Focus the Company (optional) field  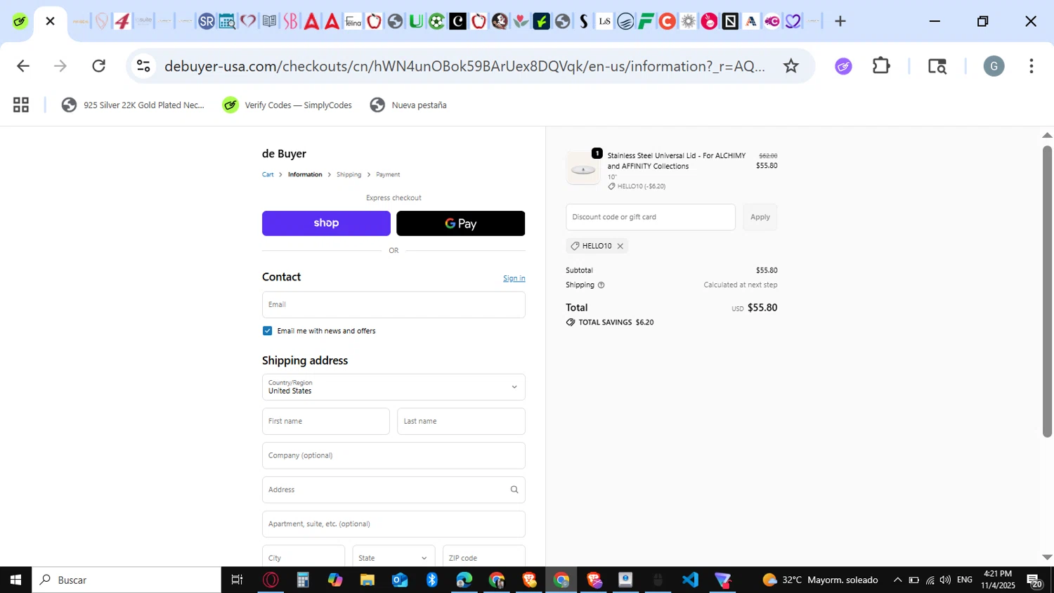click(393, 455)
